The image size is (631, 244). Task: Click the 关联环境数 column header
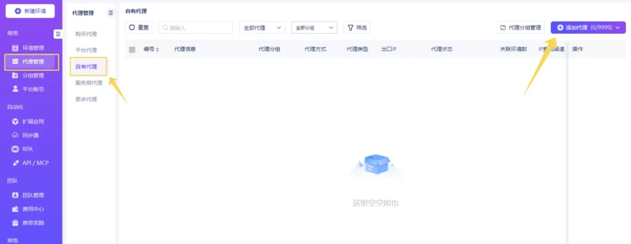pos(513,49)
